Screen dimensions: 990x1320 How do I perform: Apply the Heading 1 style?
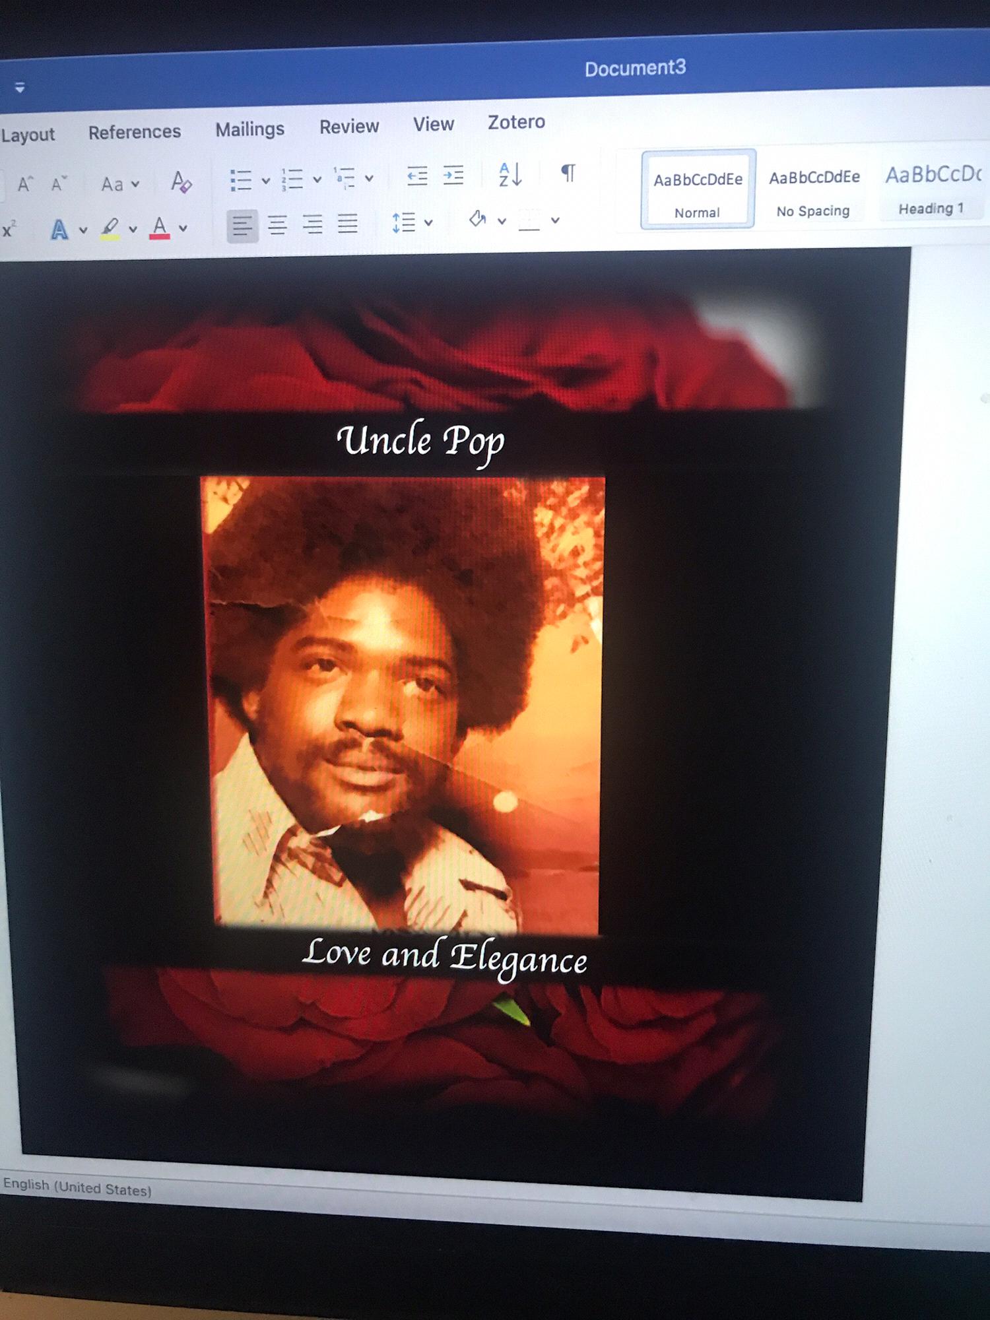(x=932, y=189)
